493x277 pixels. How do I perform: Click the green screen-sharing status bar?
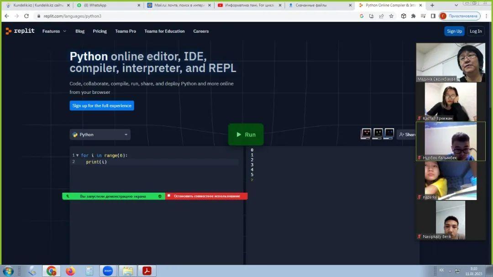click(x=113, y=196)
